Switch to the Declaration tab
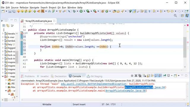This screenshot has width=190, height=107. coord(59,76)
